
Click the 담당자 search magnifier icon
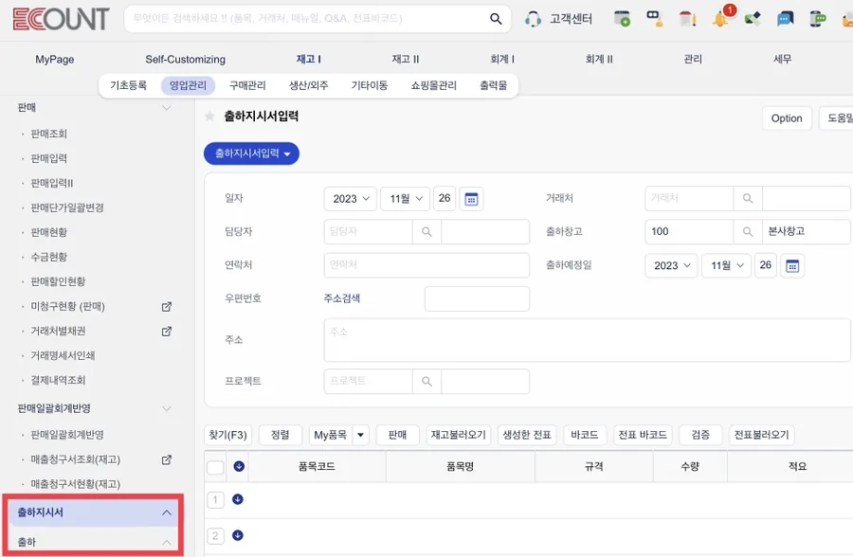[x=427, y=232]
